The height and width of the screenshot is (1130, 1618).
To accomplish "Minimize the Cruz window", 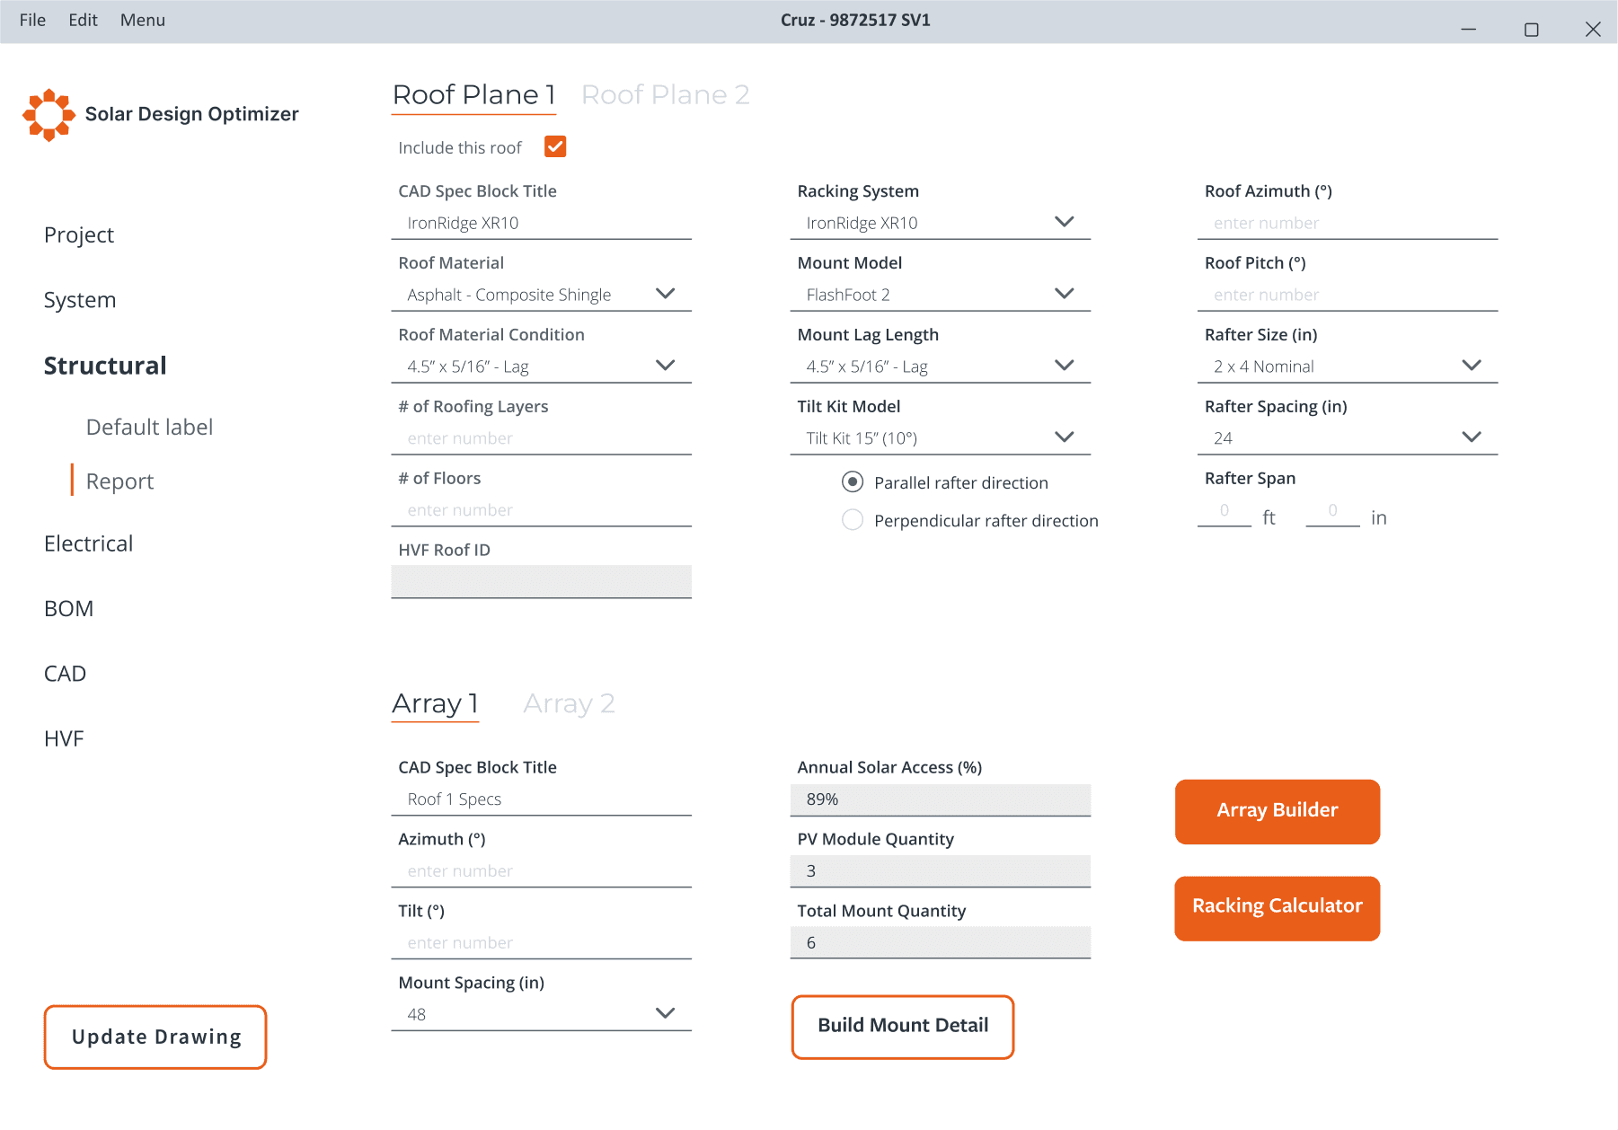I will pos(1468,30).
